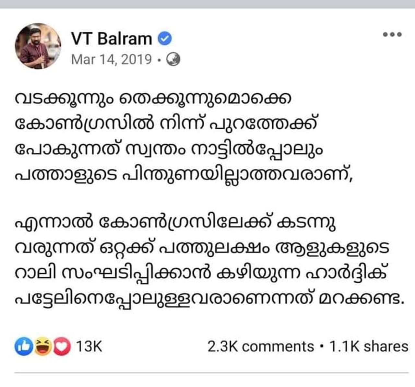Click the divider line below reactions
The width and height of the screenshot is (415, 387).
pos(211,373)
